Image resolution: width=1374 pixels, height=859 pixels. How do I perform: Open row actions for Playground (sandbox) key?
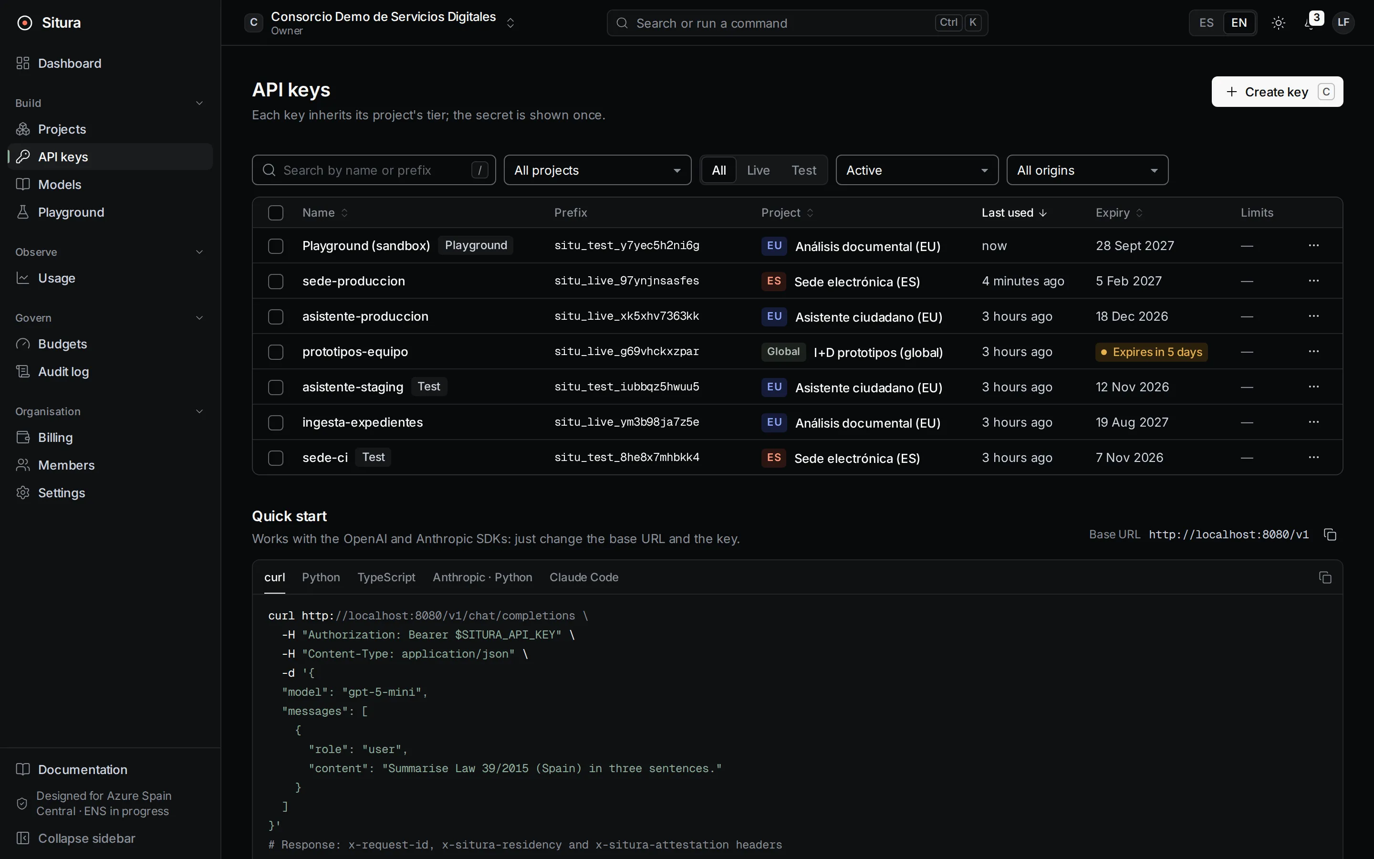pyautogui.click(x=1314, y=245)
